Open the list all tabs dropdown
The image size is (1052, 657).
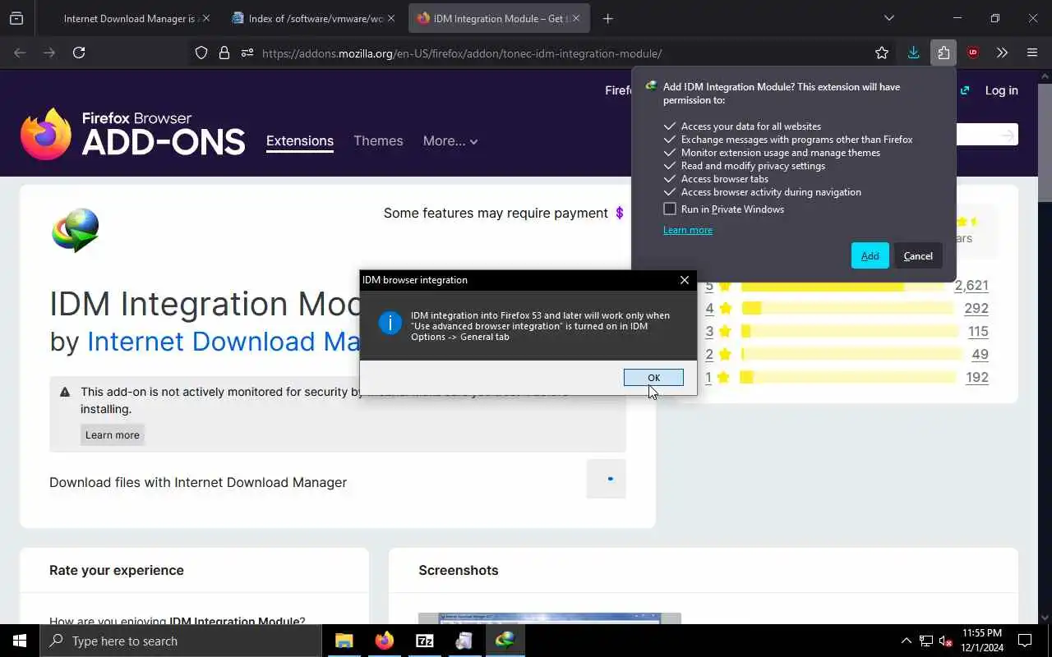[x=888, y=18]
